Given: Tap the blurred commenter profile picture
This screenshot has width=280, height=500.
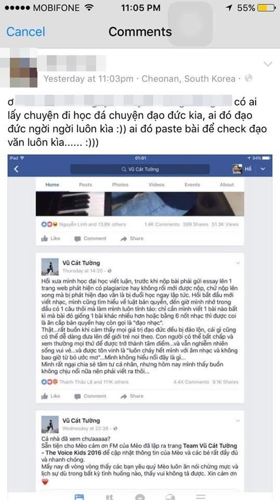Looking at the screenshot, I should (19, 68).
